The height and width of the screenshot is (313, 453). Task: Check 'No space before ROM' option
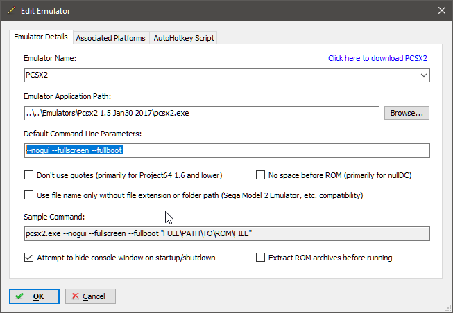click(260, 175)
